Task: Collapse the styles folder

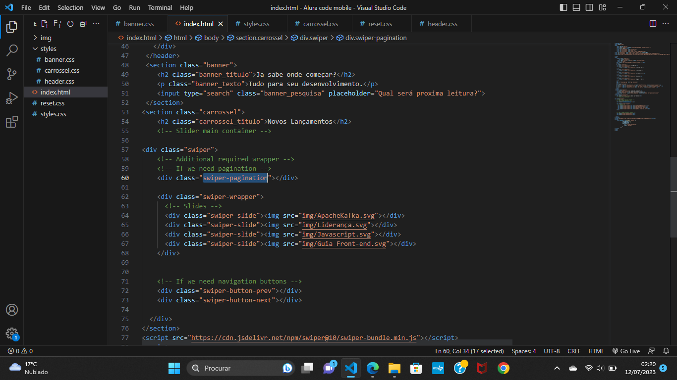Action: [65, 48]
